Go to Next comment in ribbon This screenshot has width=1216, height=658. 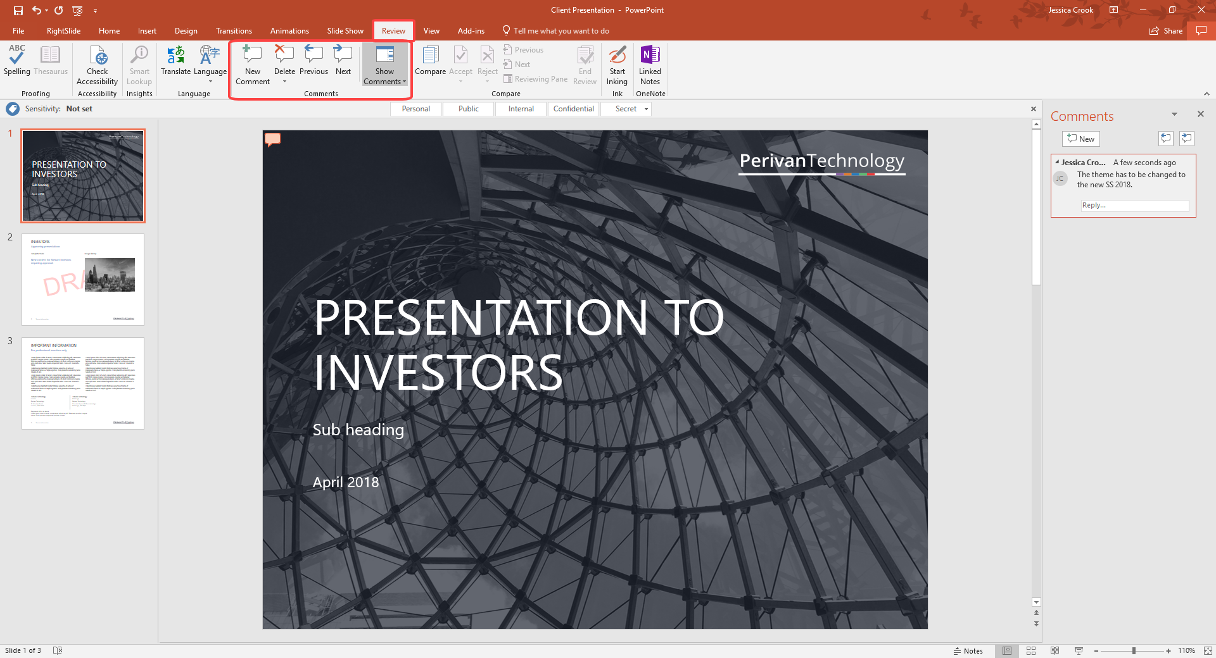click(343, 61)
